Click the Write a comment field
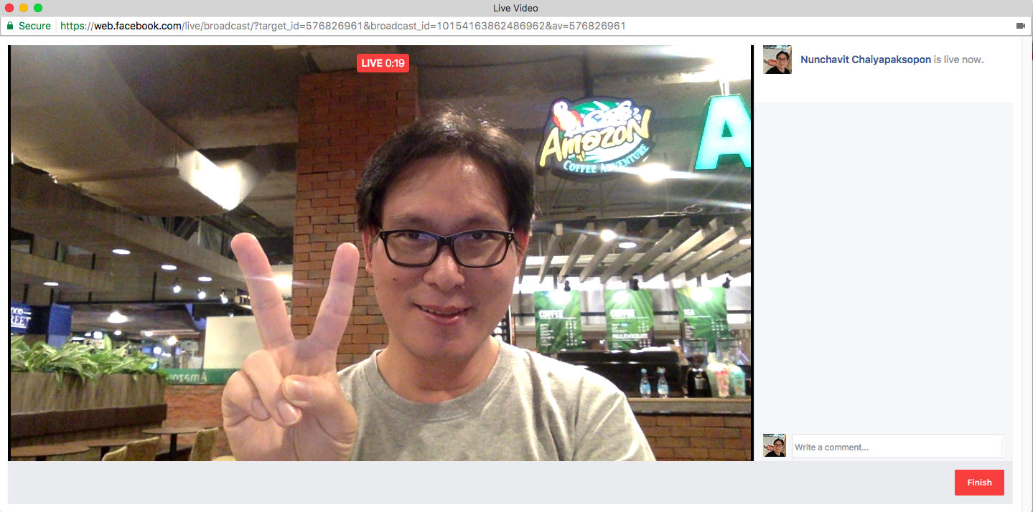The image size is (1033, 512). (x=897, y=447)
